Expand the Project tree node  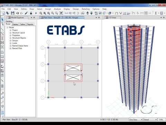(x=10, y=30)
